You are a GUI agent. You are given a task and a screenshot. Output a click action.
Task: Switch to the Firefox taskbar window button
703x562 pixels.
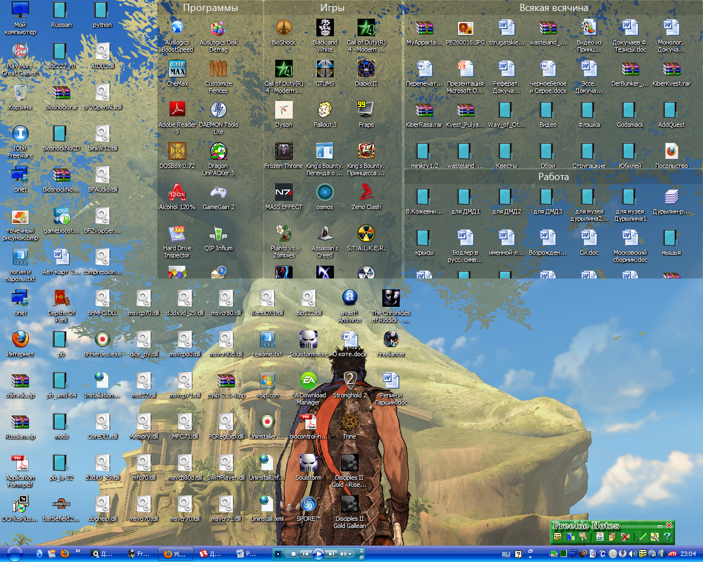coord(175,554)
